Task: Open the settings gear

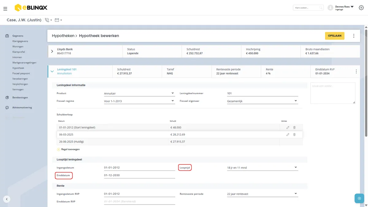Action: tap(361, 8)
